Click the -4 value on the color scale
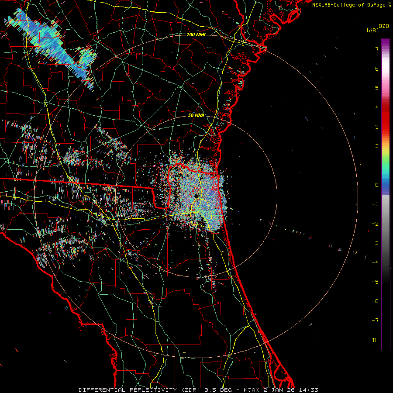The image size is (393, 393). pyautogui.click(x=375, y=262)
